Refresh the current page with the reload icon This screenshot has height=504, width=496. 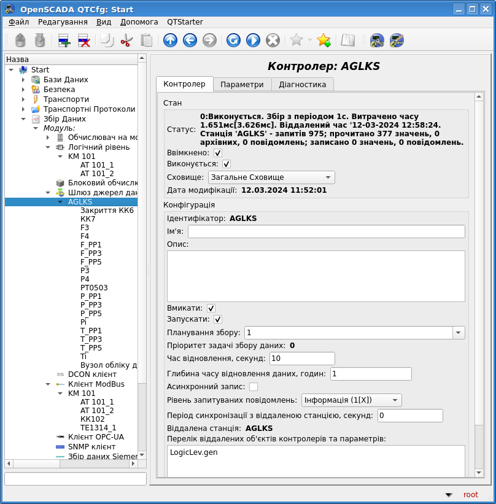233,41
